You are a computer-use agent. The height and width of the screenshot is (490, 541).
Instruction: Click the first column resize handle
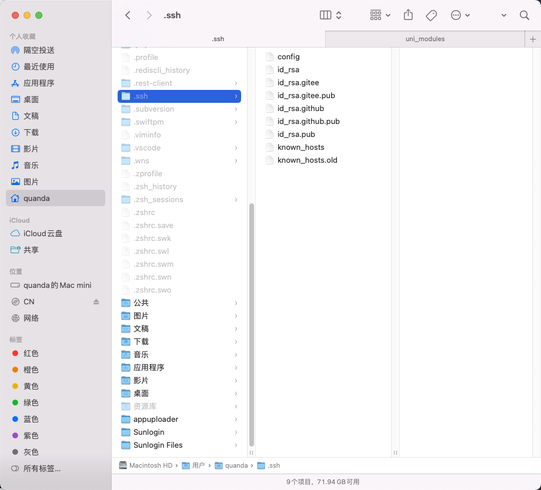(x=252, y=452)
